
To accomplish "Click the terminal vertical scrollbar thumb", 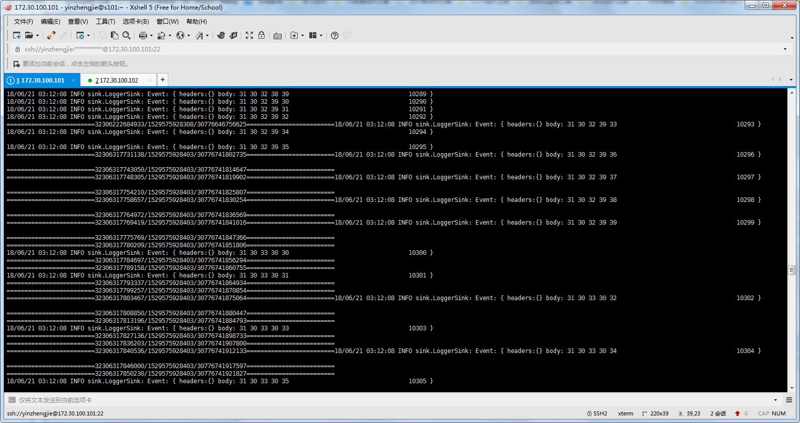I will [791, 270].
